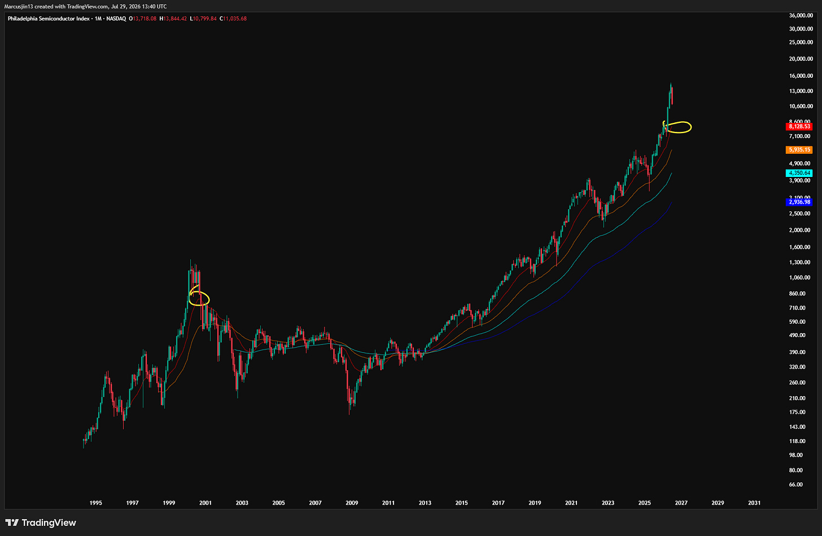The height and width of the screenshot is (536, 822).
Task: Click the blue 2,936.98 price tag
Action: tap(799, 202)
